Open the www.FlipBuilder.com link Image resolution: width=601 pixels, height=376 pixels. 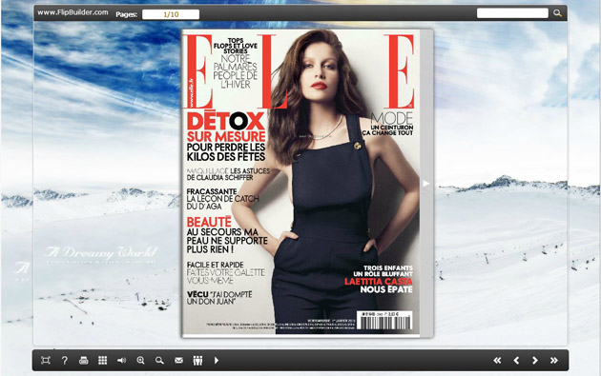73,12
